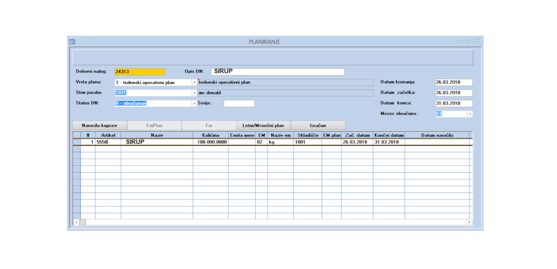The image size is (557, 269).
Task: Click the Naziv em column header
Action: click(x=281, y=135)
